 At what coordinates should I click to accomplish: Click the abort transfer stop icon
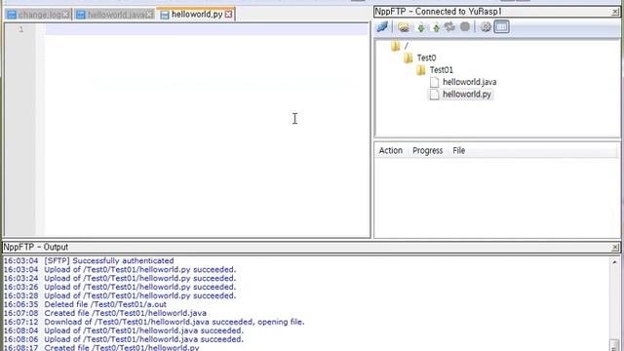[x=465, y=26]
